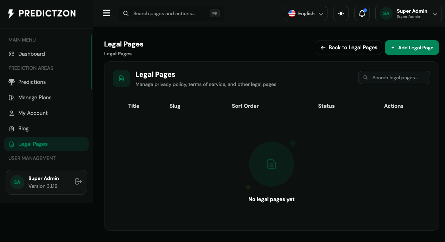Expand the Super Admin profile chevron
Screen dimensions: 445x242
[435, 14]
